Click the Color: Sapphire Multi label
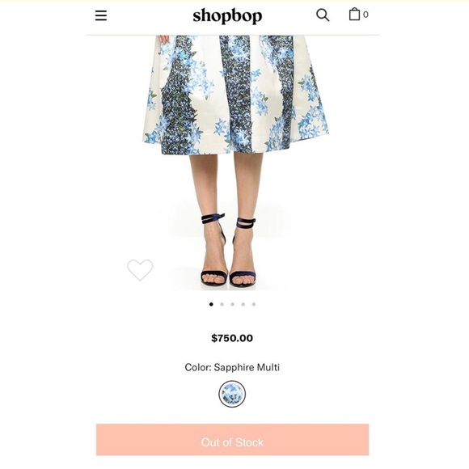 [x=232, y=367]
